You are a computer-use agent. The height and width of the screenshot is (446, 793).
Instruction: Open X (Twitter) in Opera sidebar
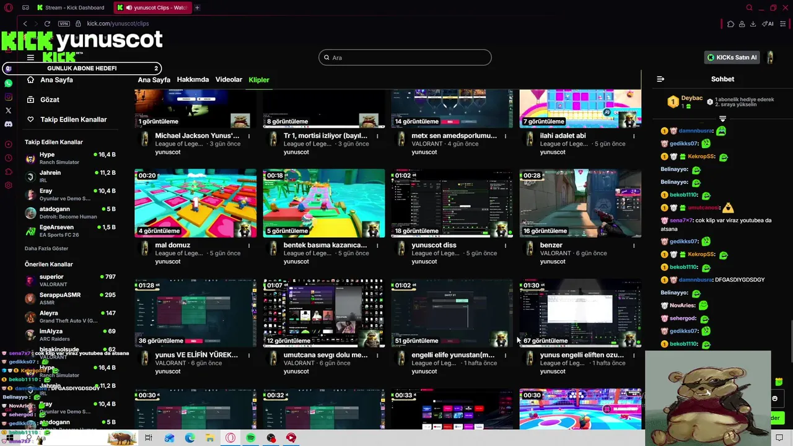coord(8,110)
